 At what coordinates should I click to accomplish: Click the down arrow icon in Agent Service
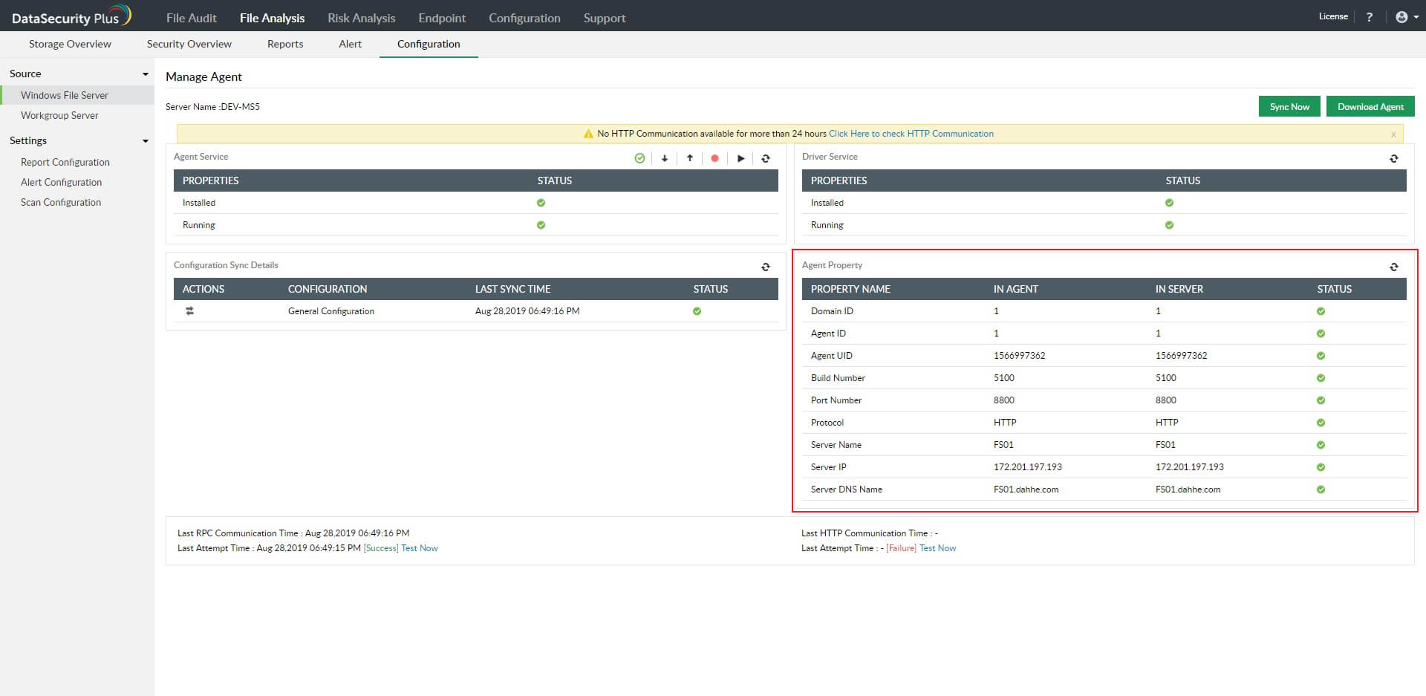[x=665, y=158]
